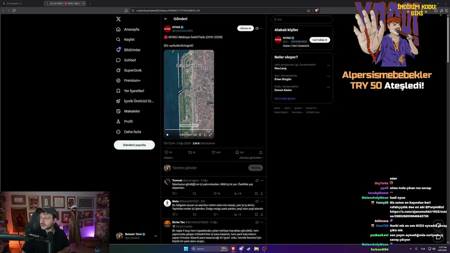Reload the page in the browser

tap(14, 11)
